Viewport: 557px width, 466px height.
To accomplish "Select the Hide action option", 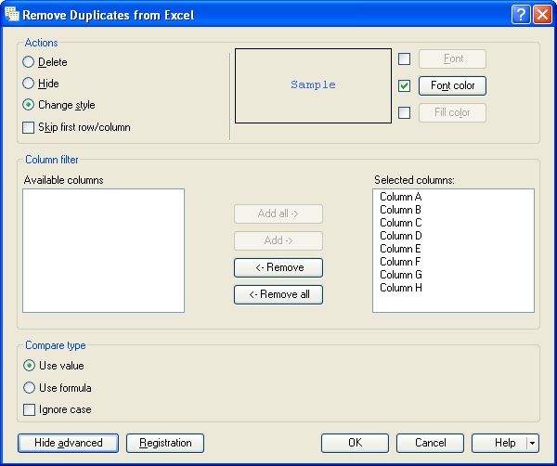I will tap(30, 84).
